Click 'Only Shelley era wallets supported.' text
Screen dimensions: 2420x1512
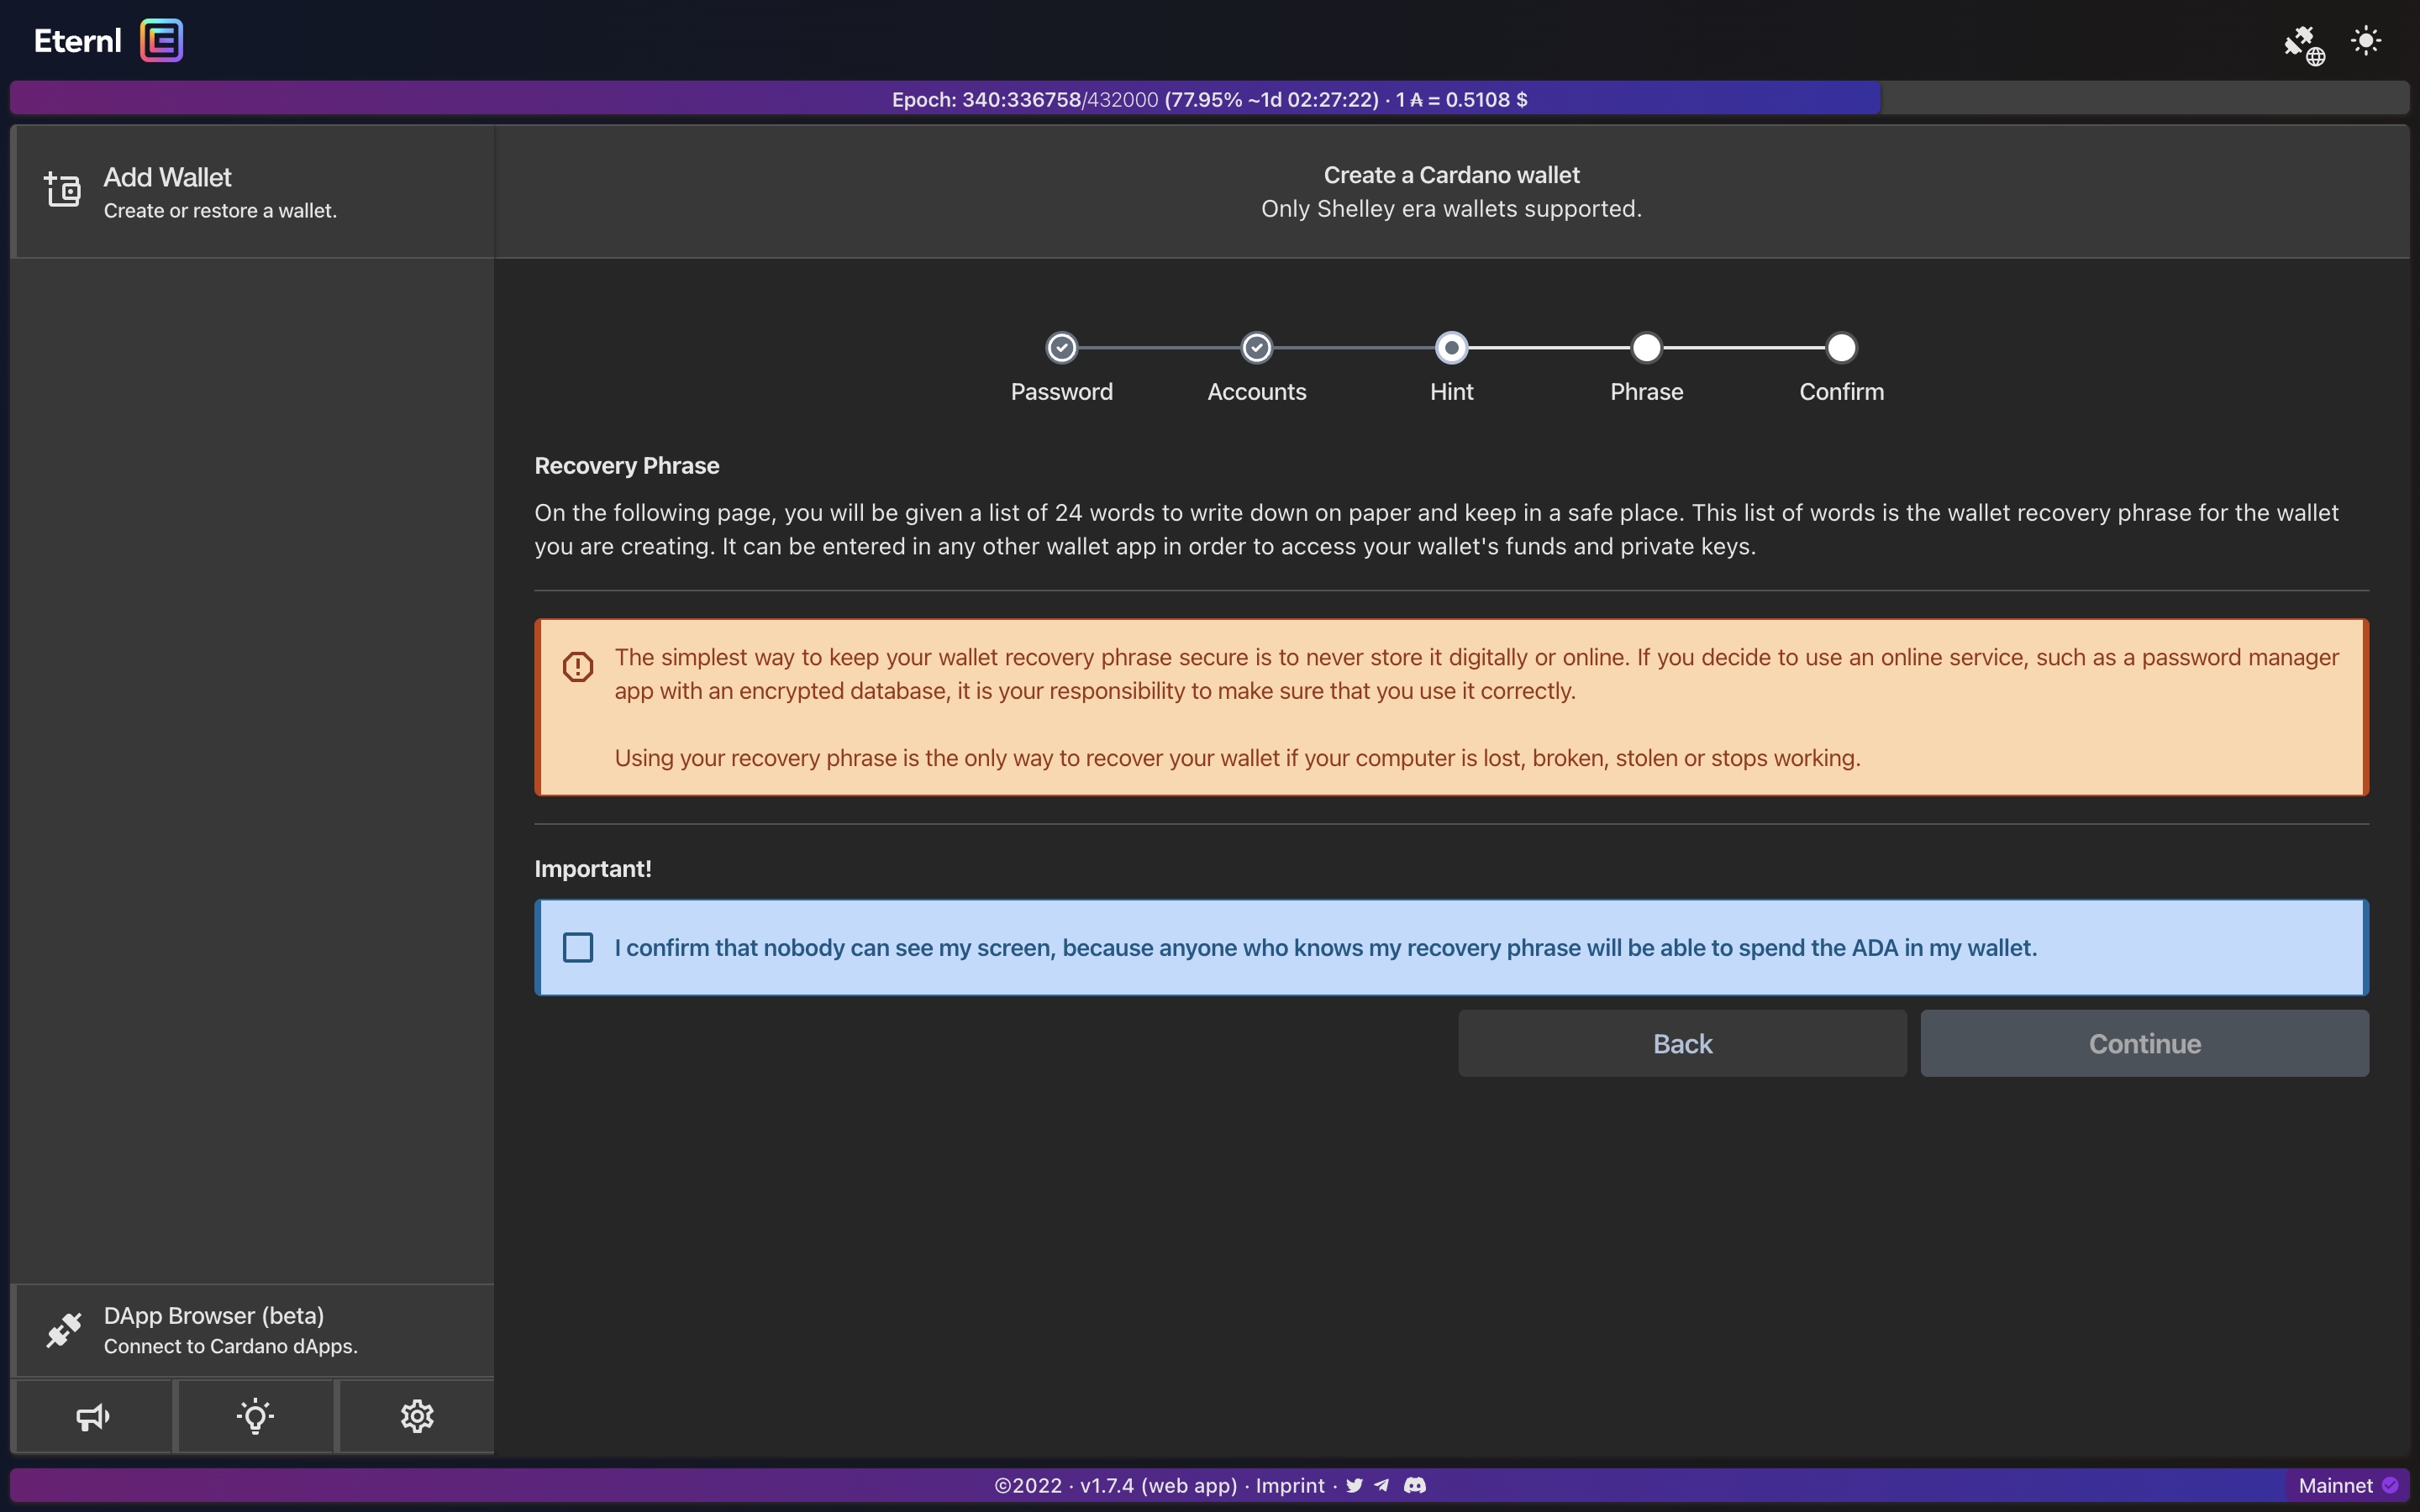click(x=1451, y=208)
